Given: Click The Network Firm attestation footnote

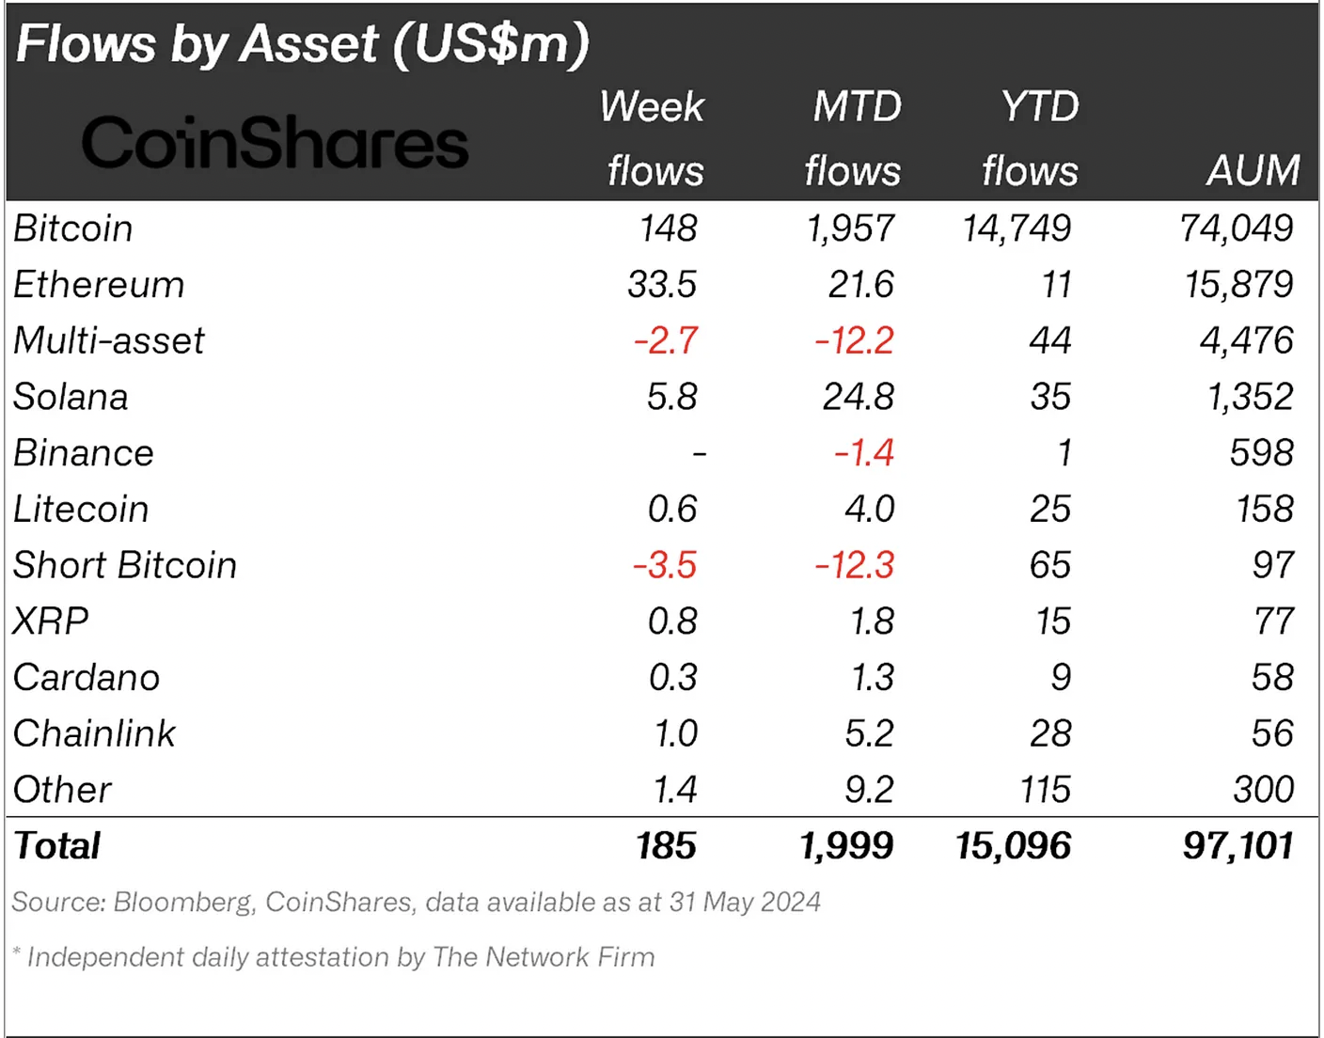Looking at the screenshot, I should pos(334,957).
